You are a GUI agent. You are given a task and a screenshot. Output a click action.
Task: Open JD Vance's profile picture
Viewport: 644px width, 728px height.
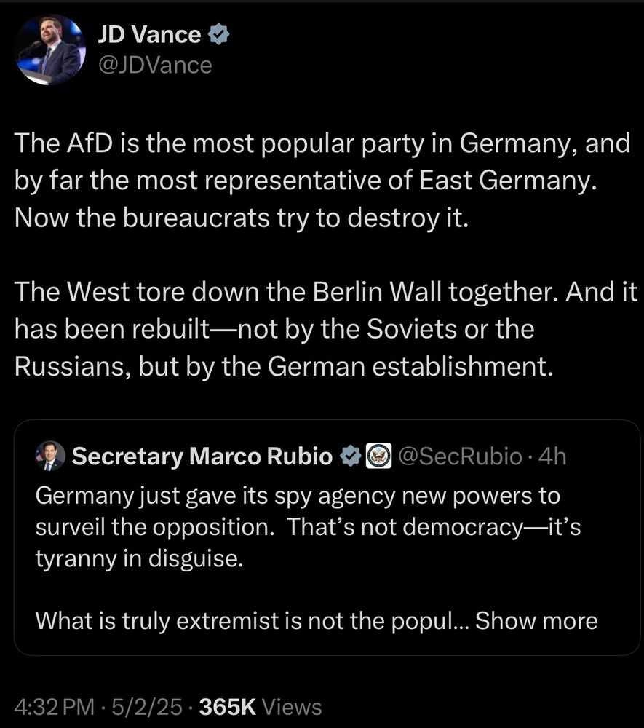(x=50, y=50)
